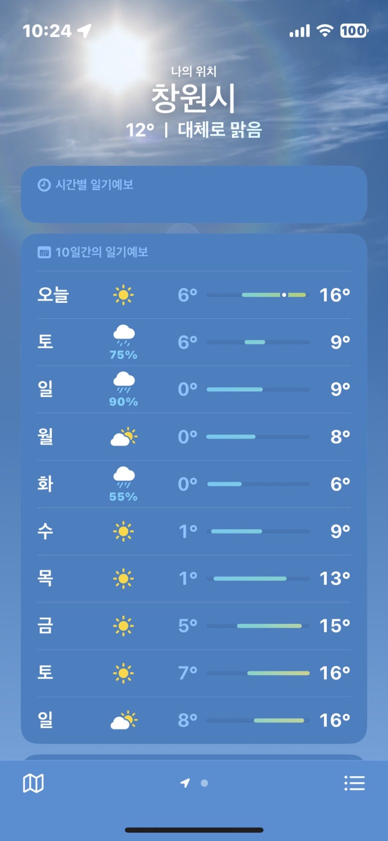The width and height of the screenshot is (388, 841).
Task: Open the city list icon
Action: pos(354,783)
